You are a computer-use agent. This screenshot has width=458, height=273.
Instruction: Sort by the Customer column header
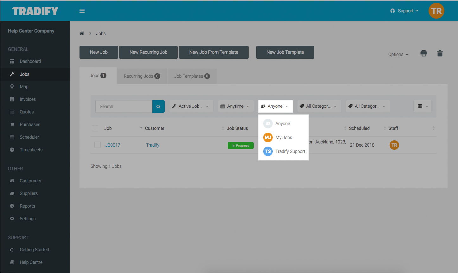[x=155, y=128]
